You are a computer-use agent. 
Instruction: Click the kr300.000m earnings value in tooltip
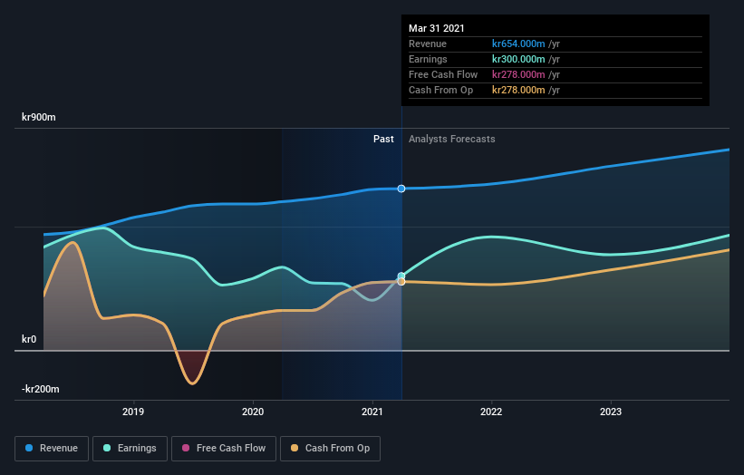point(518,59)
